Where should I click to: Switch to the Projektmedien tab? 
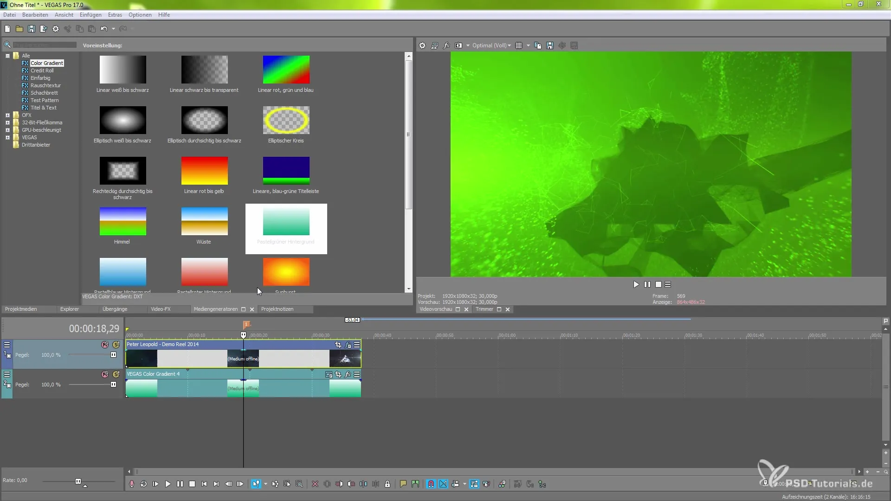click(21, 309)
